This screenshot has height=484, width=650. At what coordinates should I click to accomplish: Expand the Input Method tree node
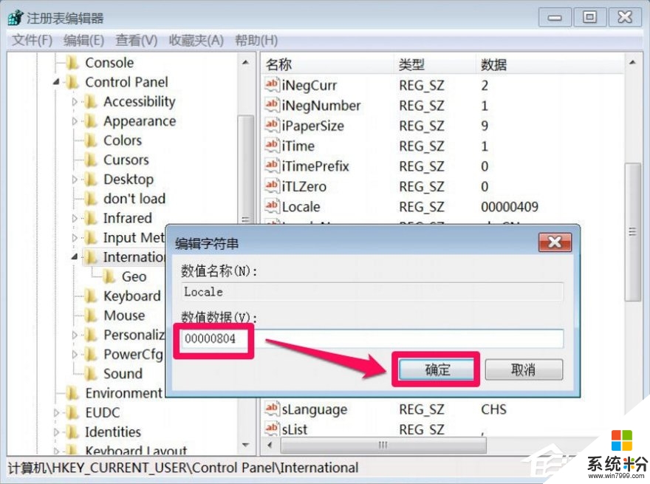click(75, 238)
